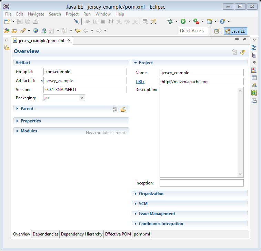The image size is (261, 251).
Task: Click the Disconnect debug icon
Action: tap(111, 21)
